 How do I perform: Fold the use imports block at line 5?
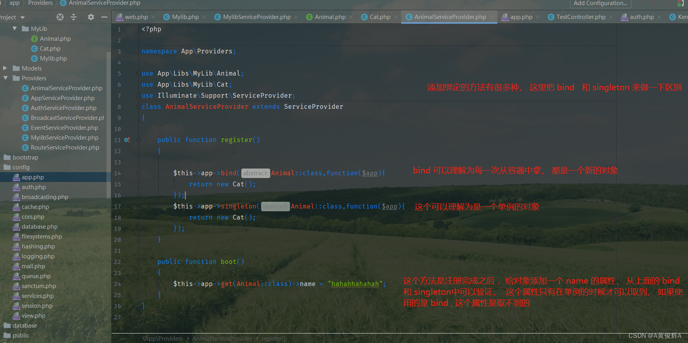(139, 74)
